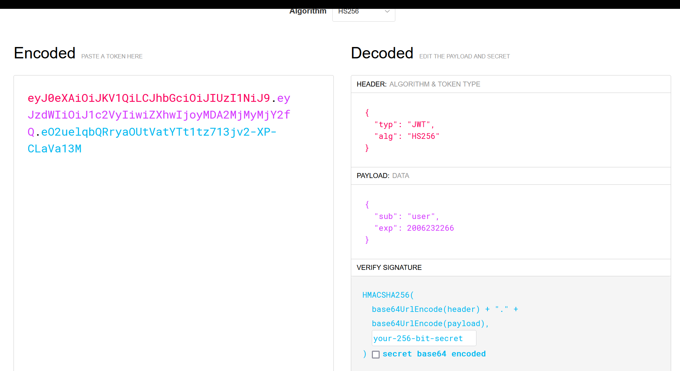Click the HMACSHA256( text
This screenshot has width=680, height=371.
pos(388,295)
